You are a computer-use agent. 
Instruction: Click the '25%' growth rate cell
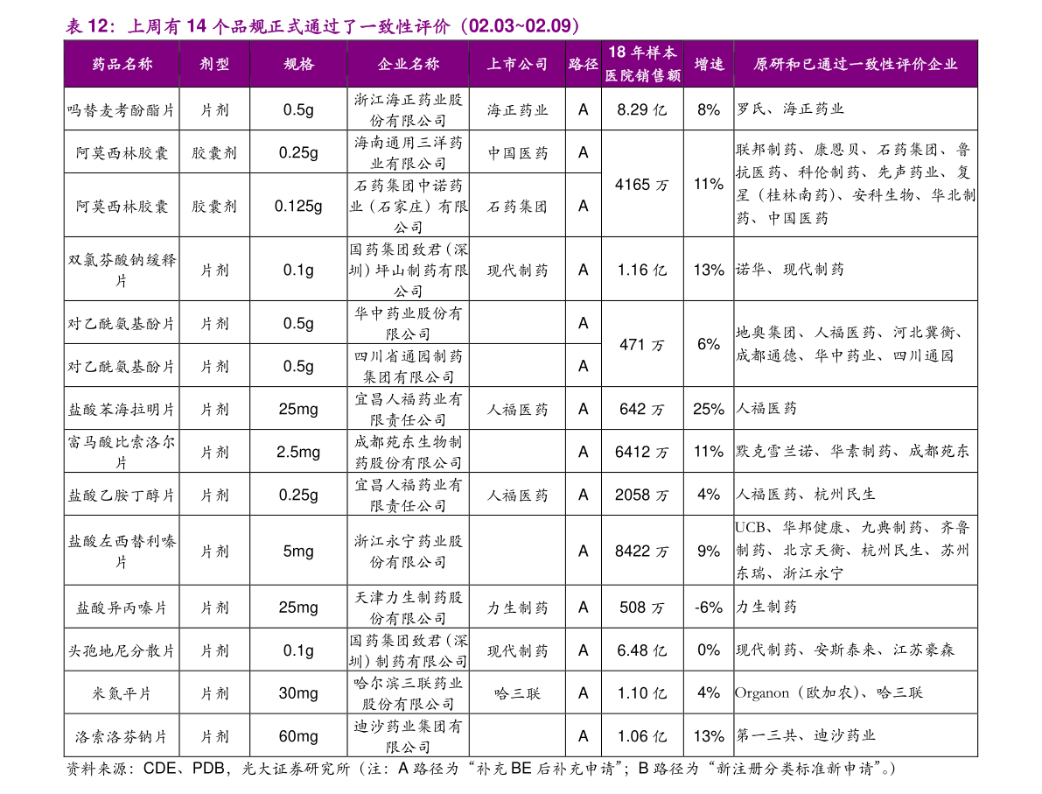click(x=709, y=409)
